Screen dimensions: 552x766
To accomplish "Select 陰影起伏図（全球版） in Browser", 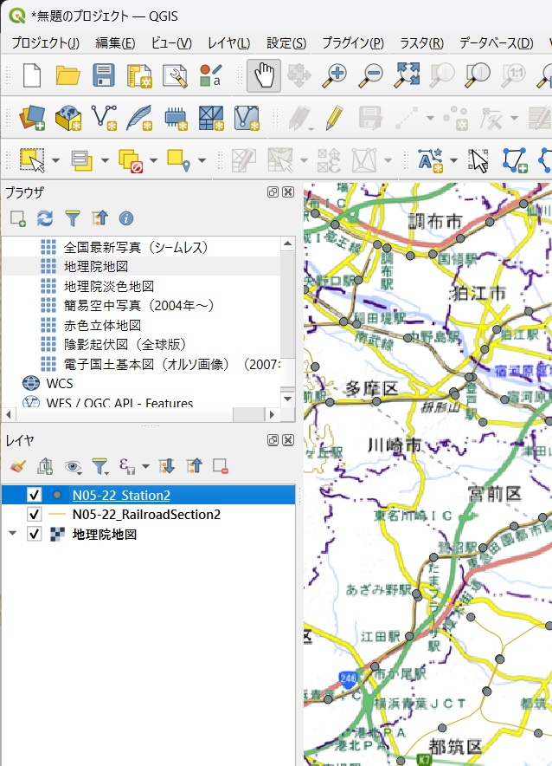I will click(125, 344).
